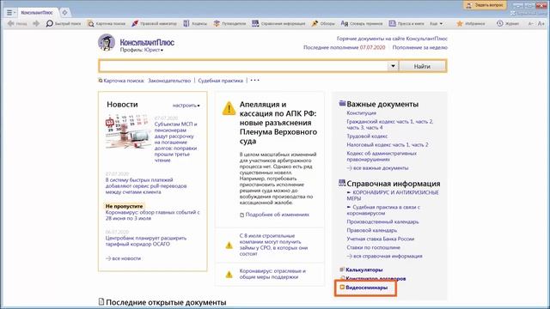The width and height of the screenshot is (550, 309).
Task: Click the Forward arrow in the toolbar
Action: [x=36, y=23]
